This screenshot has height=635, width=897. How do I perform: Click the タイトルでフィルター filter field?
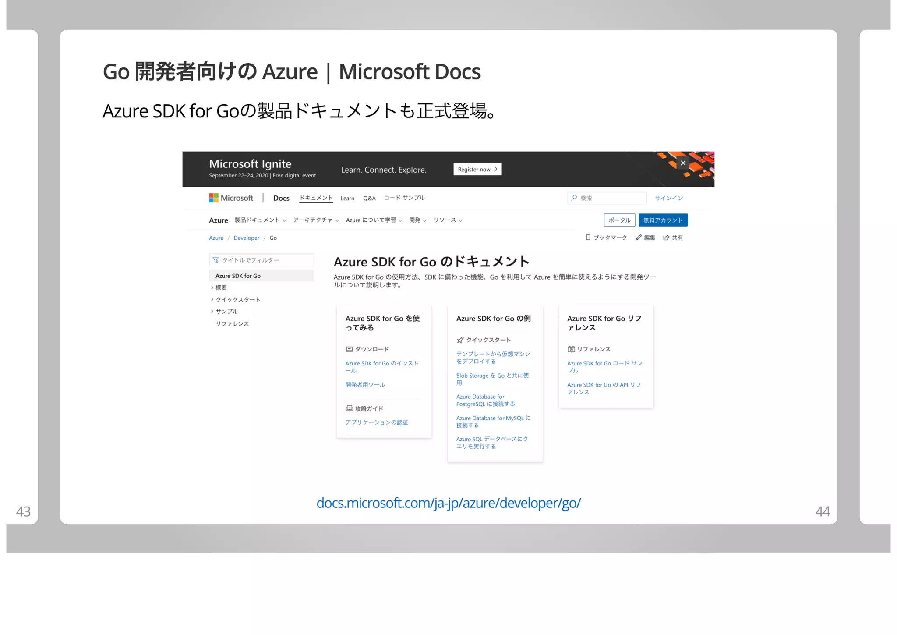(261, 260)
